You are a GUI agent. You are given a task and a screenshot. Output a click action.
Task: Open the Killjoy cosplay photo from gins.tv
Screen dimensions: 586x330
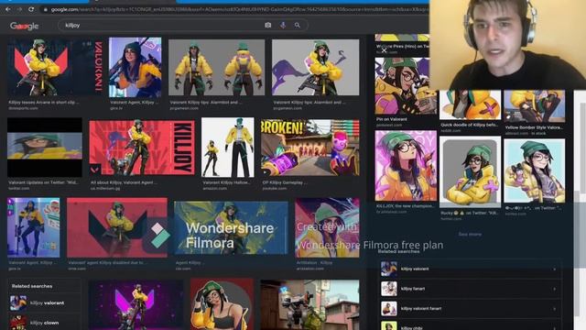(x=135, y=67)
